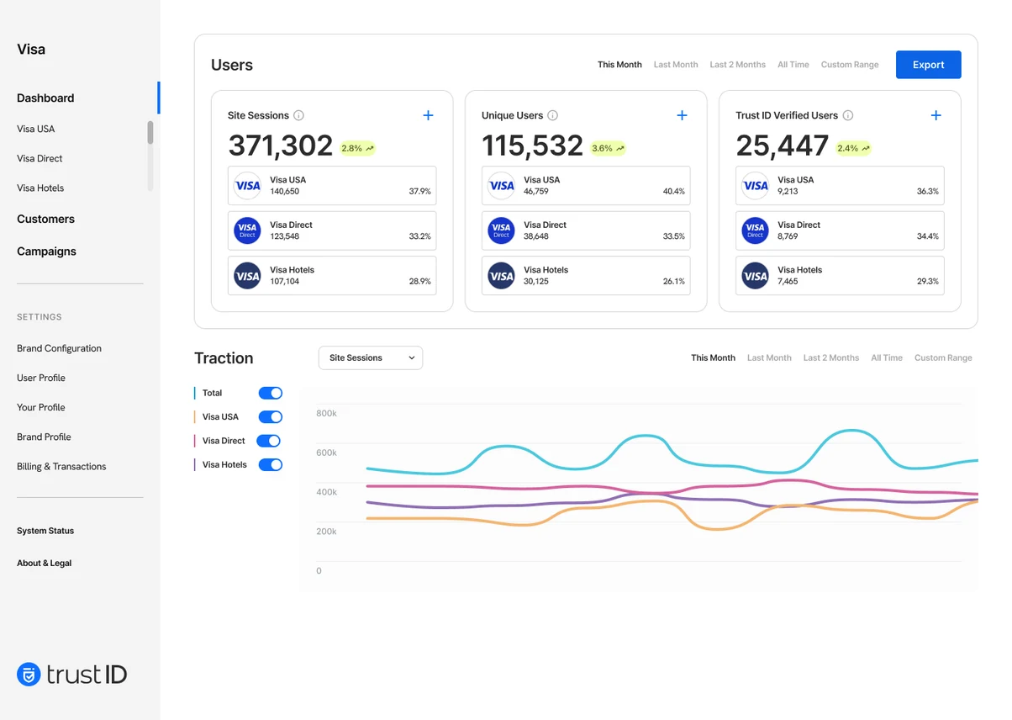Click the 2.4% trend badge on Verified Users

coord(853,148)
